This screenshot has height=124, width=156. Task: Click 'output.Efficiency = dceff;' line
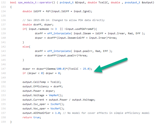pos(43,87)
